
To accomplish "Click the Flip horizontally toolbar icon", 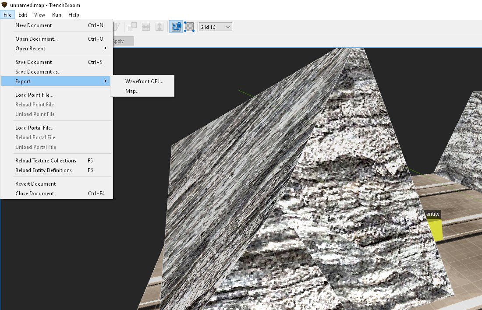I will [146, 27].
